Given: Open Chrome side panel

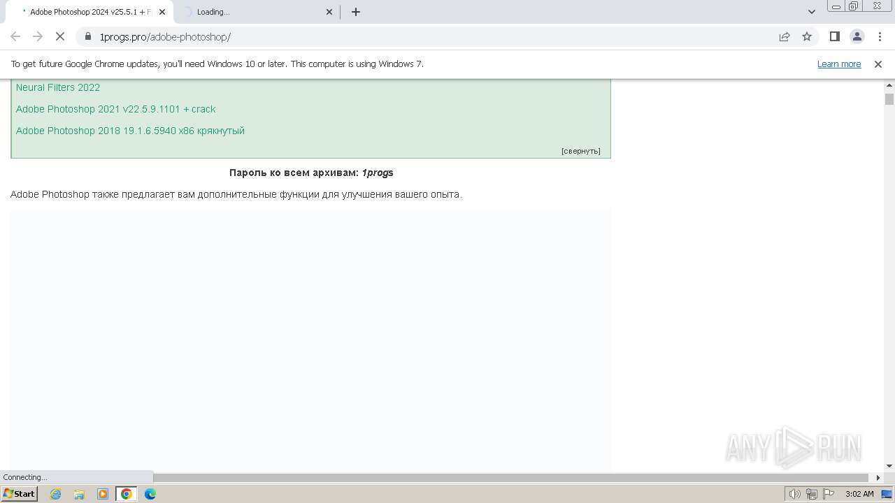Looking at the screenshot, I should (x=835, y=36).
